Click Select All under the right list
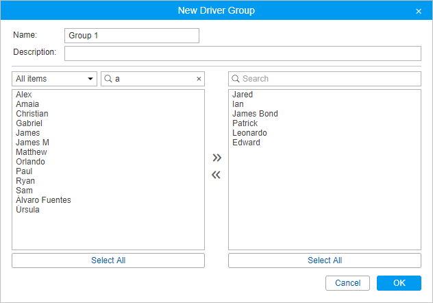Image resolution: width=433 pixels, height=303 pixels. [325, 260]
